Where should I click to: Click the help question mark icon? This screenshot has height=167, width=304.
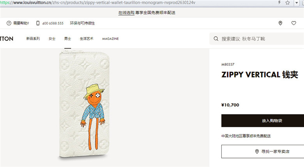point(9,23)
